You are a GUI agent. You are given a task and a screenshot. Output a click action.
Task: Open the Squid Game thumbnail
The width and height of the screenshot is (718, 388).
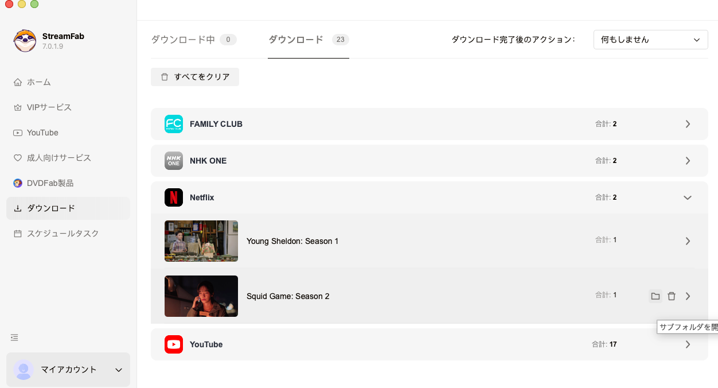201,296
